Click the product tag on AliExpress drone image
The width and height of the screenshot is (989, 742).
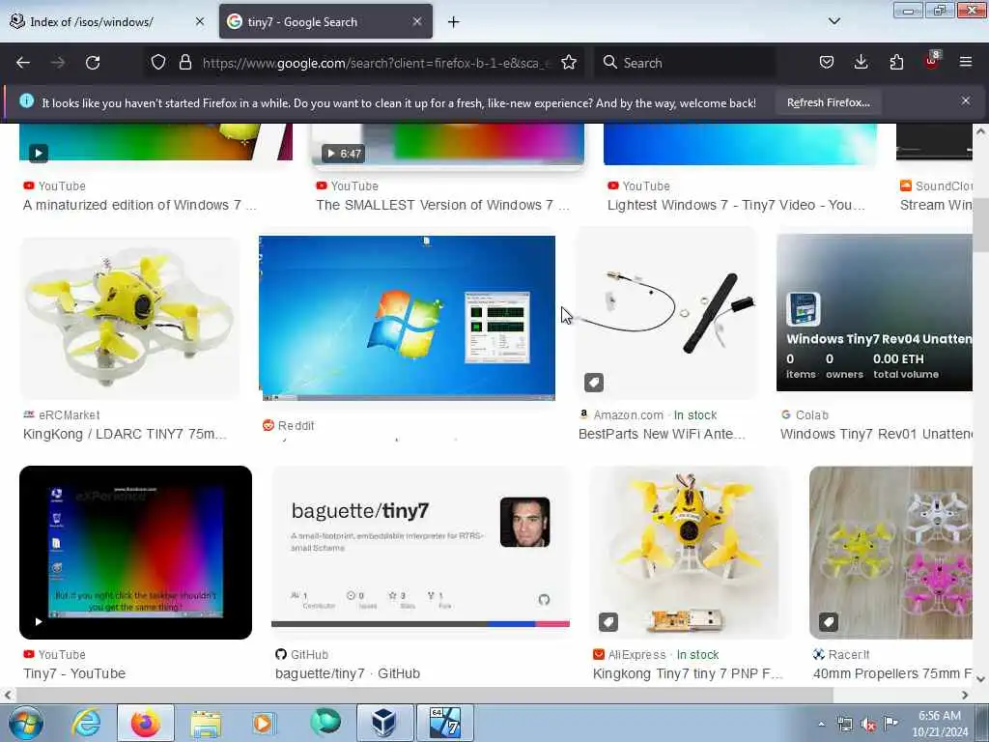click(x=608, y=622)
